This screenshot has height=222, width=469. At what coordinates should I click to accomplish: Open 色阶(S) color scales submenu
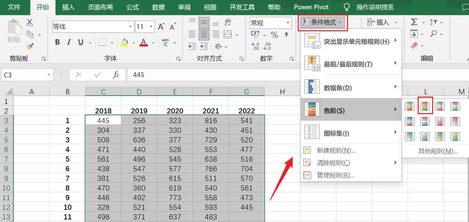coord(351,109)
